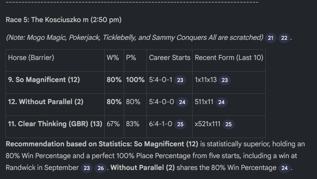Click the Race 5: The Kosciuszko heading
This screenshot has height=179, width=317.
coord(63,20)
